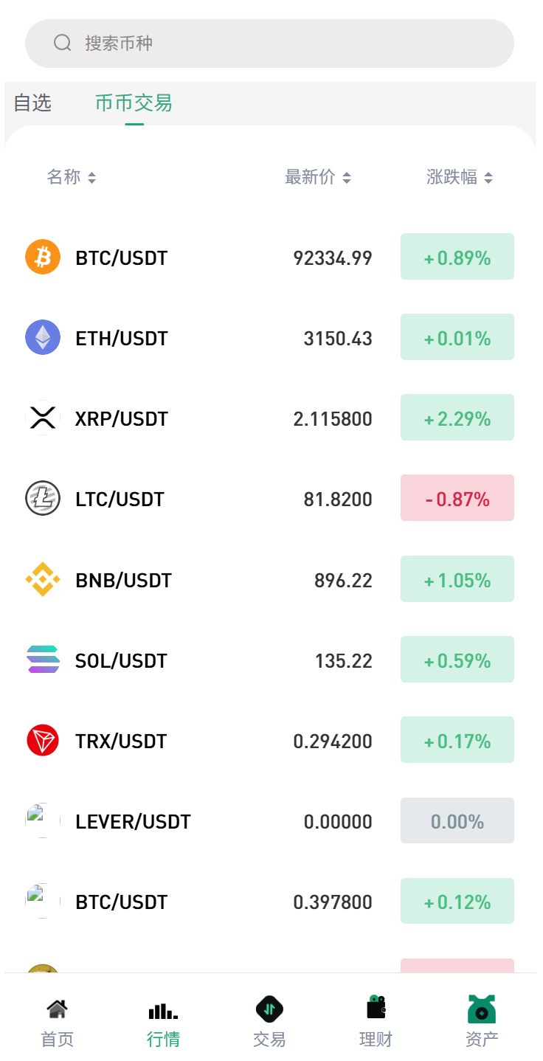Click the TRON logo icon
The height and width of the screenshot is (1061, 543).
click(43, 741)
